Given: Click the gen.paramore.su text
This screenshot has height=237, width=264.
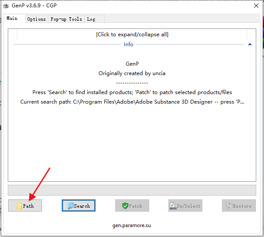Looking at the screenshot, I should [x=131, y=225].
